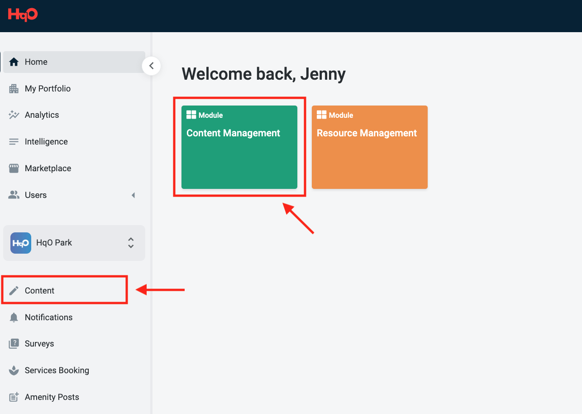582x414 pixels.
Task: Go to Users in the sidebar
Action: coord(36,195)
